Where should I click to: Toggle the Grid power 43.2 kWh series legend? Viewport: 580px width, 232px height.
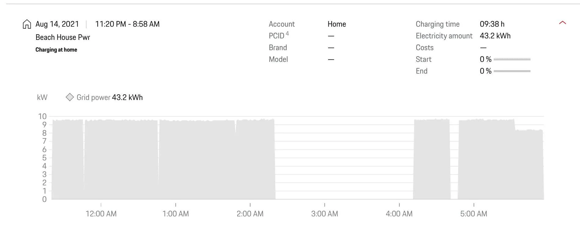click(104, 97)
